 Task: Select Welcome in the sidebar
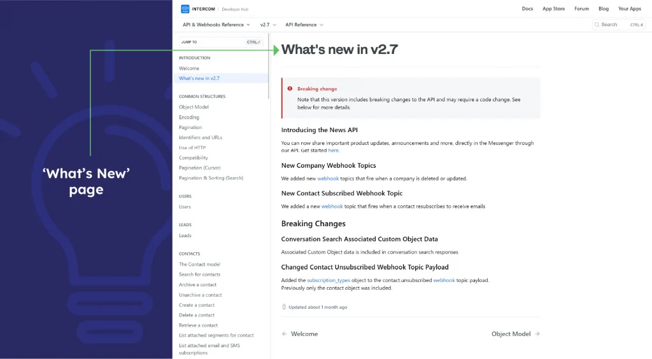coord(188,68)
